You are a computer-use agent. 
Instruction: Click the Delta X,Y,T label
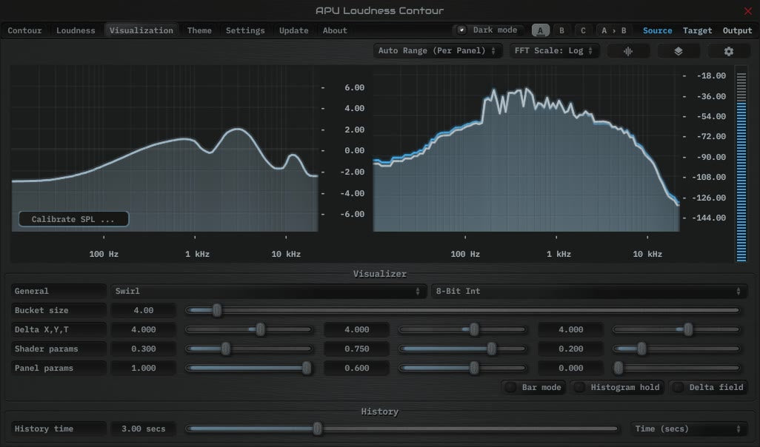point(59,329)
